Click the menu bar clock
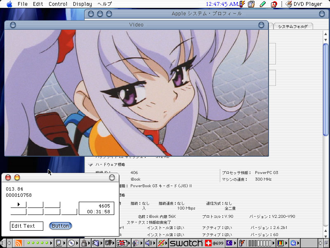Viewport: 330px width, 248px height. tap(222, 4)
